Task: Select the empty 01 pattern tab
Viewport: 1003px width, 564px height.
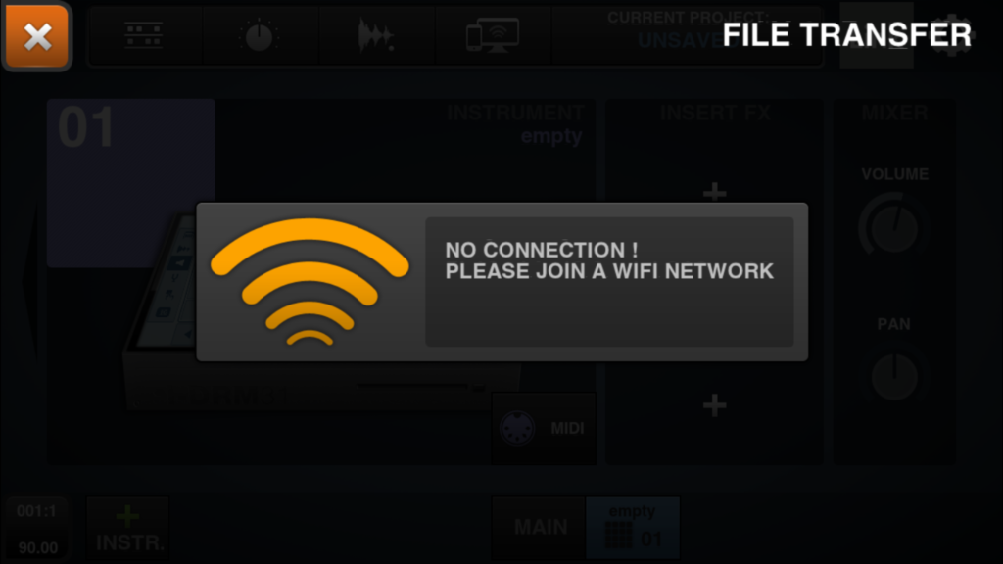Action: [x=633, y=528]
